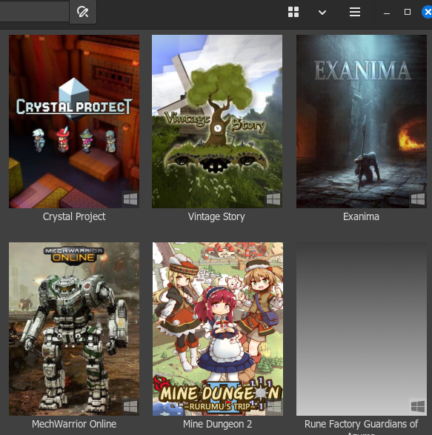The height and width of the screenshot is (435, 432).
Task: Click Windows platform icon on Crystal Project
Action: pos(130,199)
